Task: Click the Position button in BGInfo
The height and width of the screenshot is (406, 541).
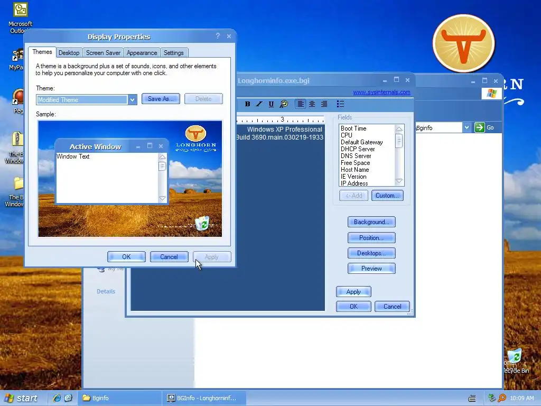Action: coord(371,238)
